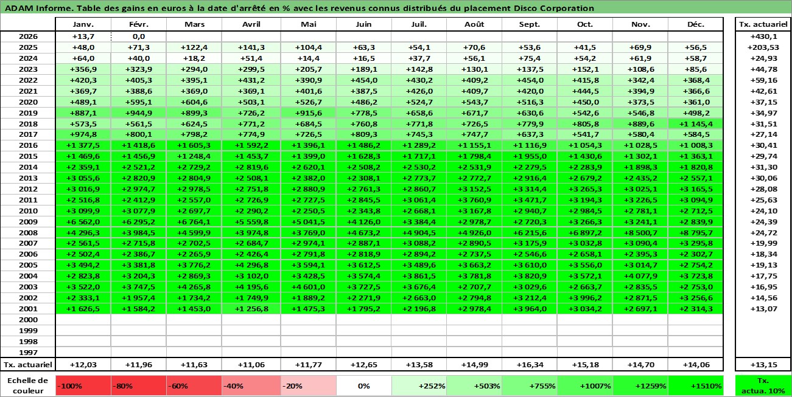This screenshot has width=792, height=397.
Task: Select the 'Janv.' column header
Action: (x=83, y=25)
